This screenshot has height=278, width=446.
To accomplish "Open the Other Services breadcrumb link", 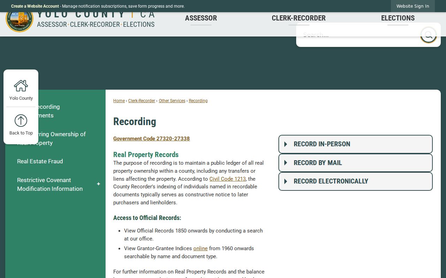I will (172, 101).
